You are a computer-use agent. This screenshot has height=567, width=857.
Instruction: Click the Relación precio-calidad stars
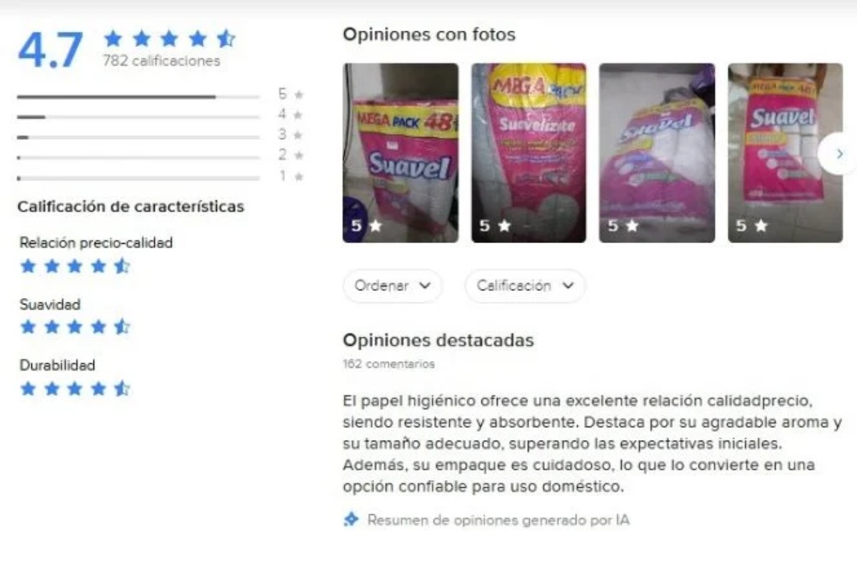75,267
